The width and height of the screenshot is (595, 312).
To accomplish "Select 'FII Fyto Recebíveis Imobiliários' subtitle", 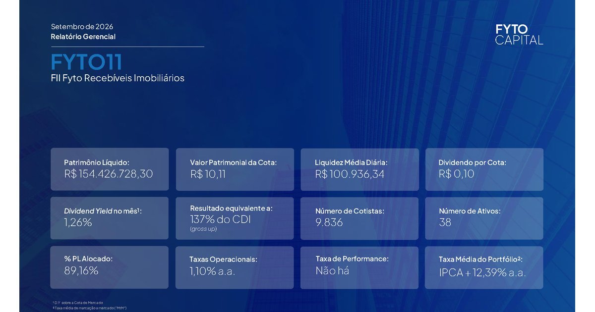I will point(117,78).
